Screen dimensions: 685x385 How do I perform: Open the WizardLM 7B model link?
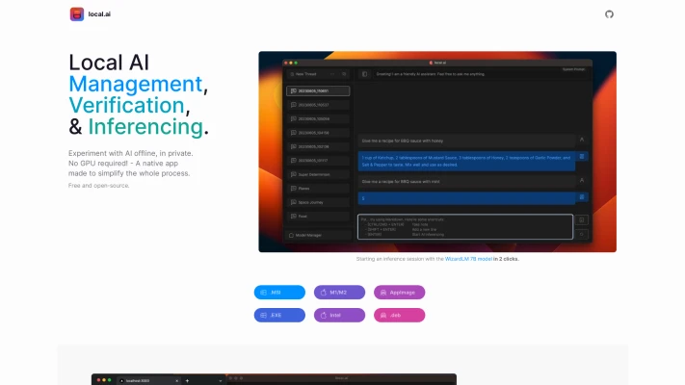(x=468, y=259)
